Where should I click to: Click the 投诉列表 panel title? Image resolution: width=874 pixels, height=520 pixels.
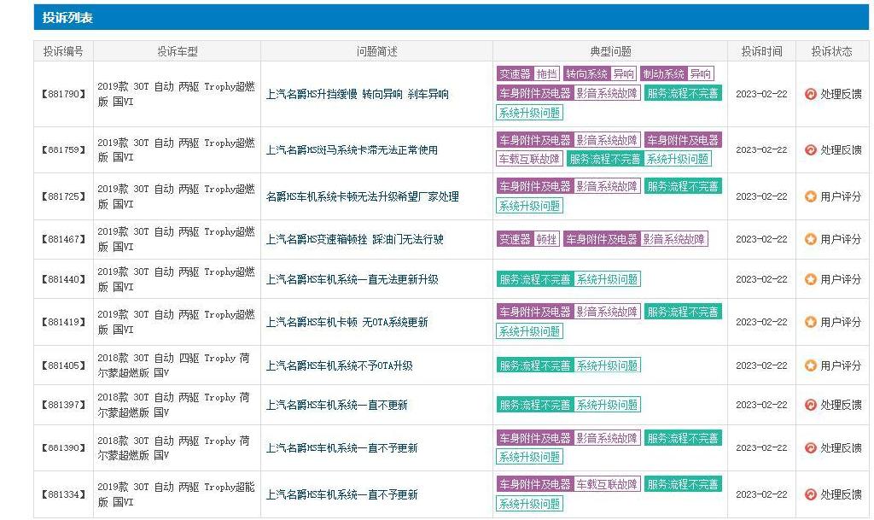67,17
